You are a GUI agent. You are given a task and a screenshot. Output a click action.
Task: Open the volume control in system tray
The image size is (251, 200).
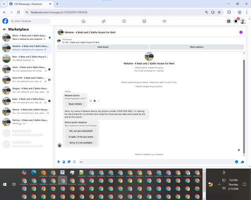coord(224,188)
